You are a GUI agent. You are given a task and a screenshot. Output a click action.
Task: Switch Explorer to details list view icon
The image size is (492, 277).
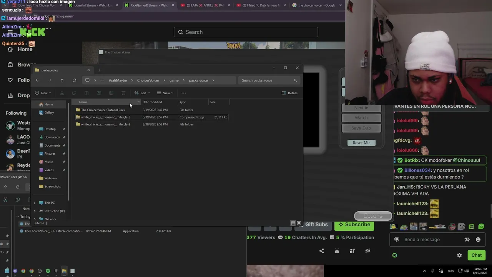point(293,224)
